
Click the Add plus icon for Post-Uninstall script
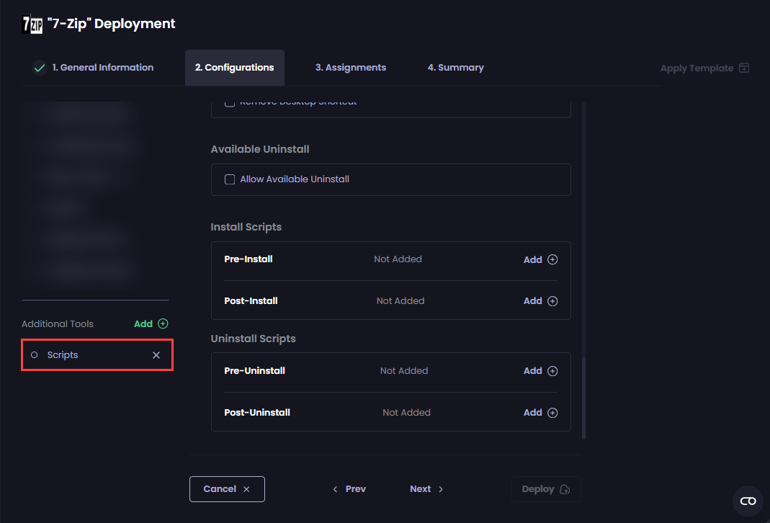[x=552, y=412]
